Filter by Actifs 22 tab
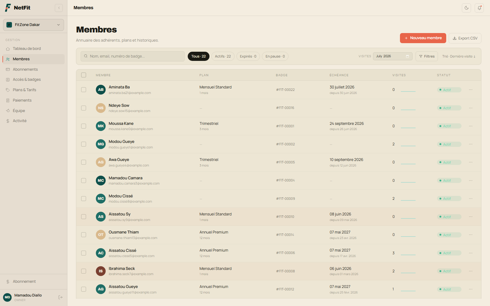The width and height of the screenshot is (490, 306). 223,56
